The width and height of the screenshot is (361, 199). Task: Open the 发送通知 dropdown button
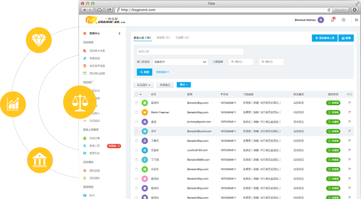[144, 85]
